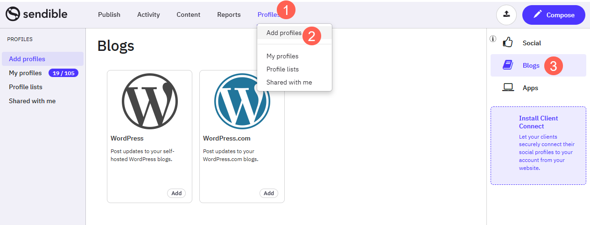The width and height of the screenshot is (590, 225).
Task: Open the Publish menu
Action: point(109,14)
